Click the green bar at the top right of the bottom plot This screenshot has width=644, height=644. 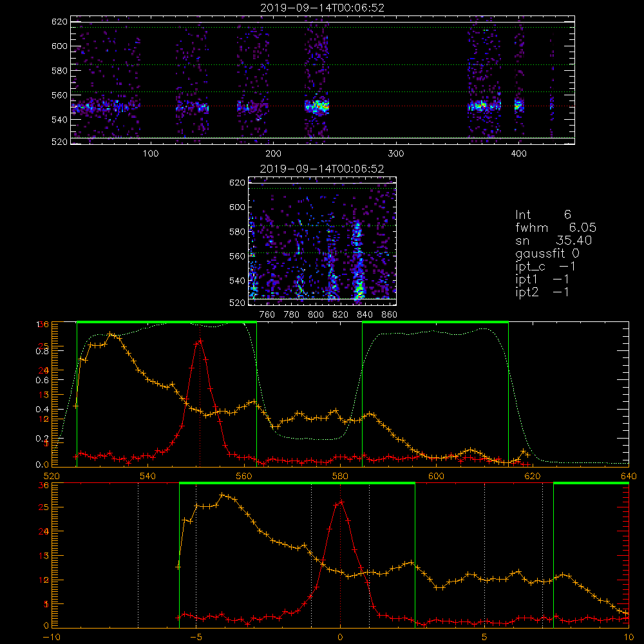591,484
